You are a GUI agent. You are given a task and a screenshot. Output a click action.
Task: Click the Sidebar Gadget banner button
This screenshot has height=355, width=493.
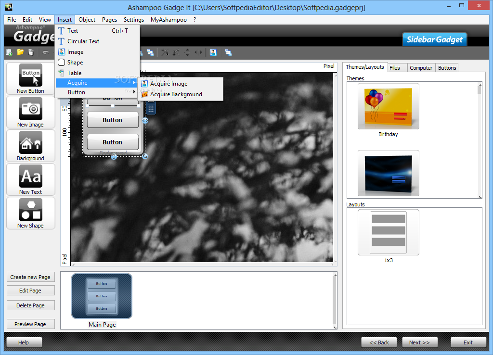click(x=435, y=39)
